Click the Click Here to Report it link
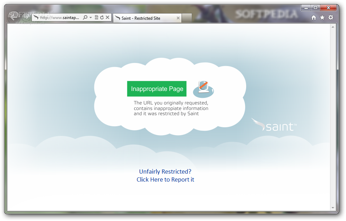The width and height of the screenshot is (346, 221). pos(165,179)
